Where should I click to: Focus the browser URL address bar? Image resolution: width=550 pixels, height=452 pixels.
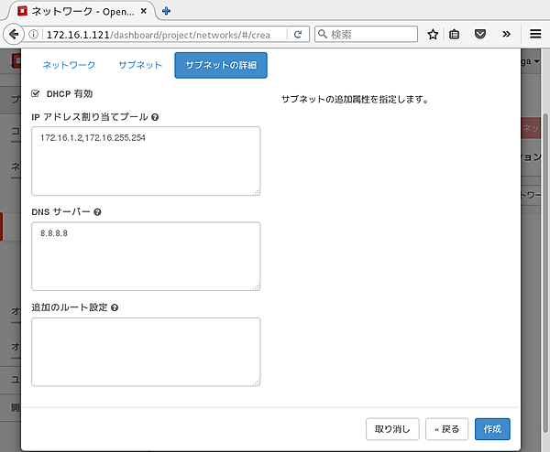(165, 34)
